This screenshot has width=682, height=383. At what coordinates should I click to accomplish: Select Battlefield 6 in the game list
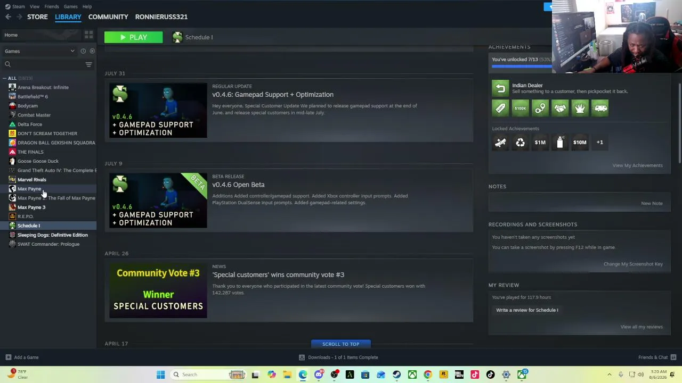coord(33,97)
